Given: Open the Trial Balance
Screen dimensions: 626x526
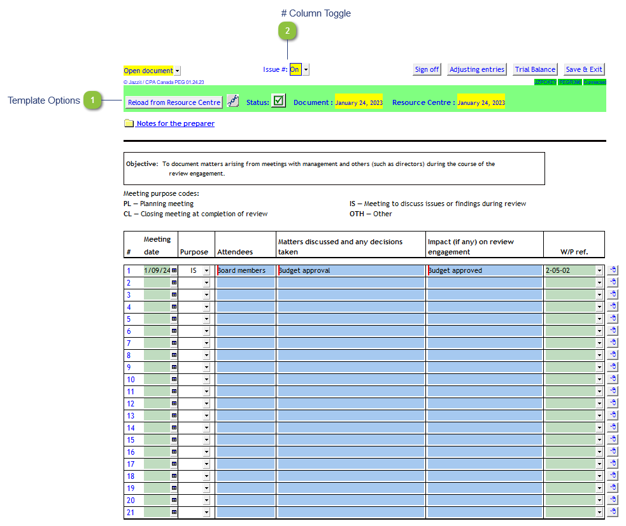Looking at the screenshot, I should (x=534, y=69).
